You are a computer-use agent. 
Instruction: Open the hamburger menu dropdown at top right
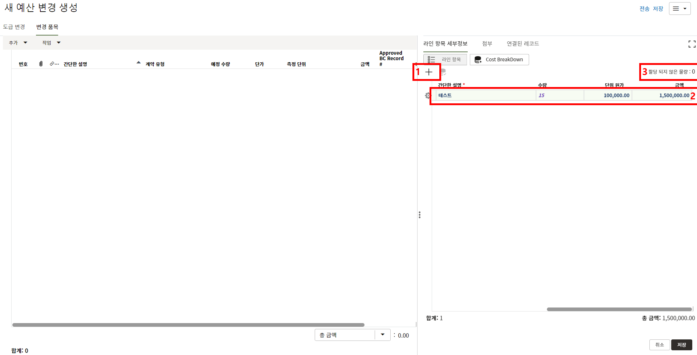point(679,9)
